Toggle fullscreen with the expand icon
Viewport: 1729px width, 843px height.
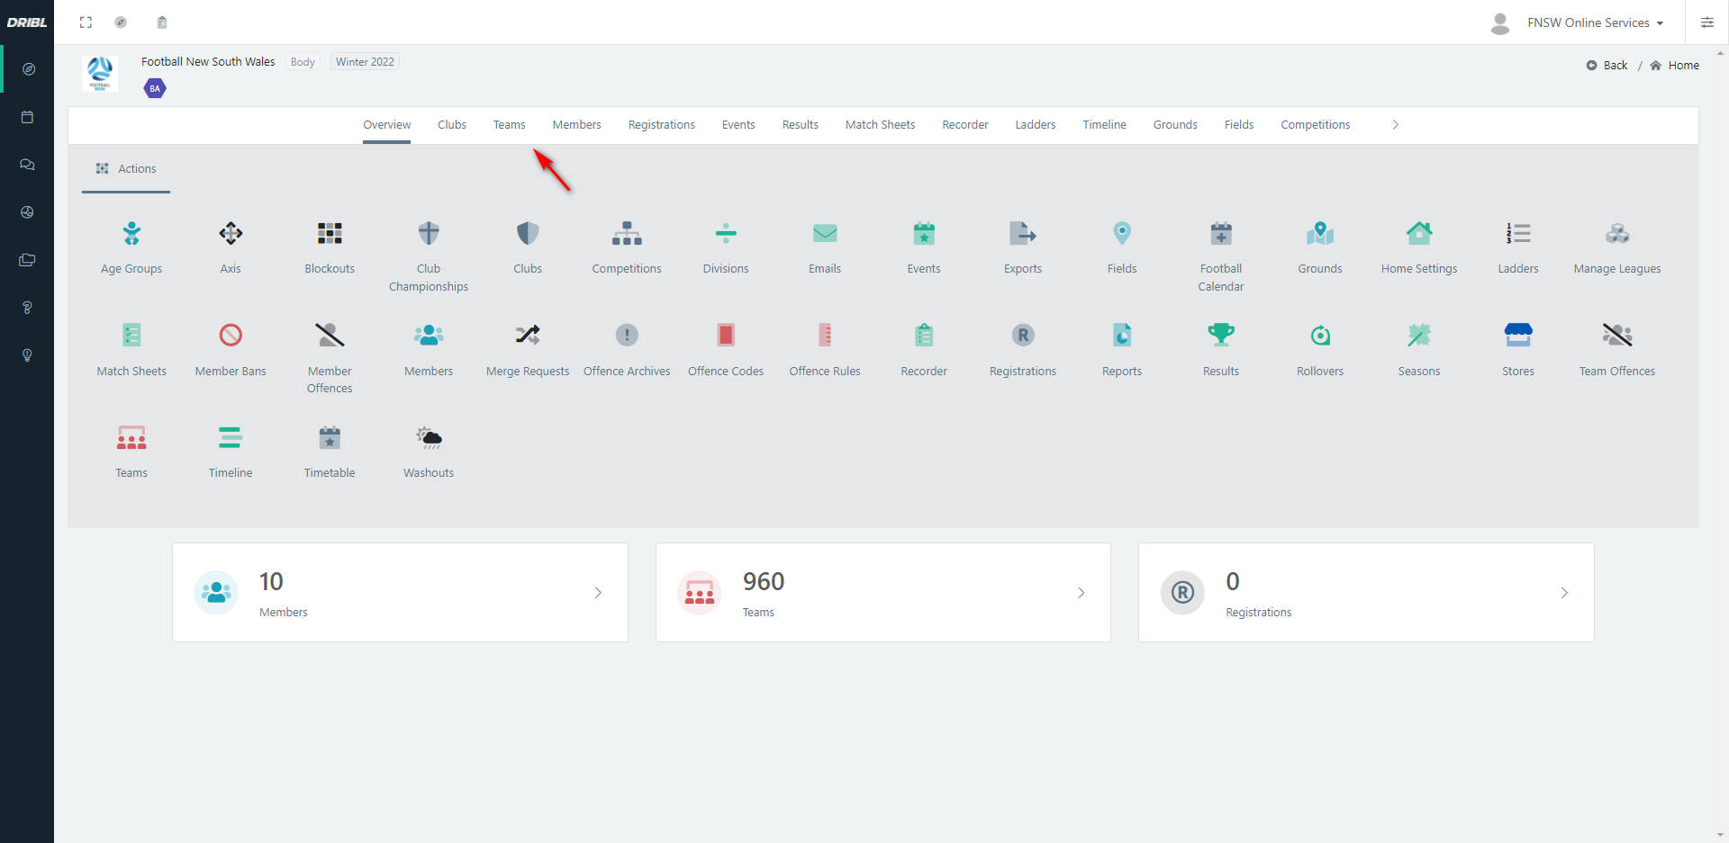86,22
